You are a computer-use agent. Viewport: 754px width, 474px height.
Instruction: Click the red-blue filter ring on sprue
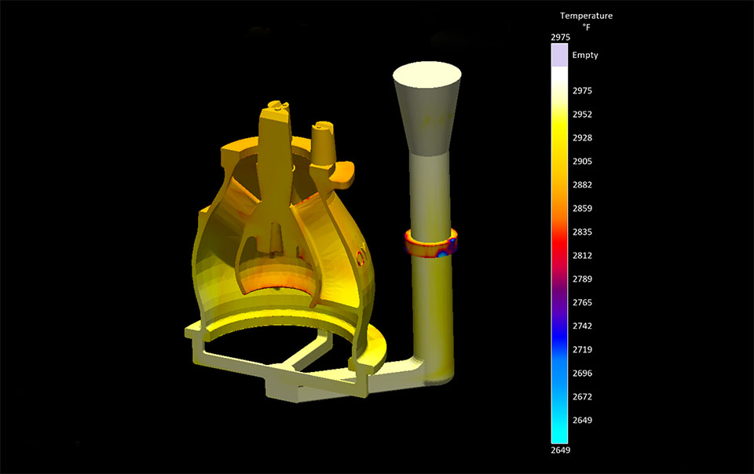click(x=431, y=243)
